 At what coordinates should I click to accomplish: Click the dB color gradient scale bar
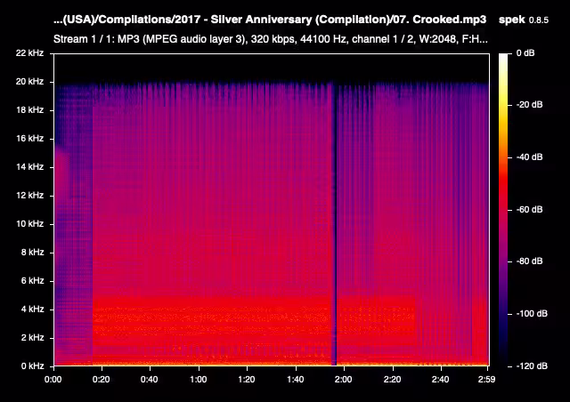pos(503,210)
